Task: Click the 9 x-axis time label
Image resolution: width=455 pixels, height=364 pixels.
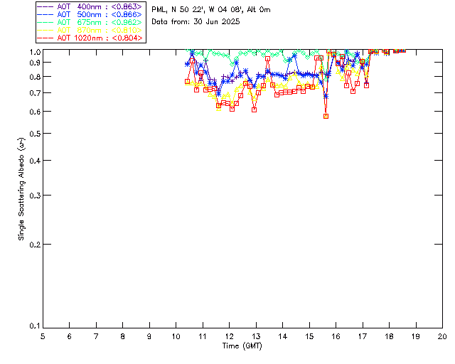Action: 149,337
